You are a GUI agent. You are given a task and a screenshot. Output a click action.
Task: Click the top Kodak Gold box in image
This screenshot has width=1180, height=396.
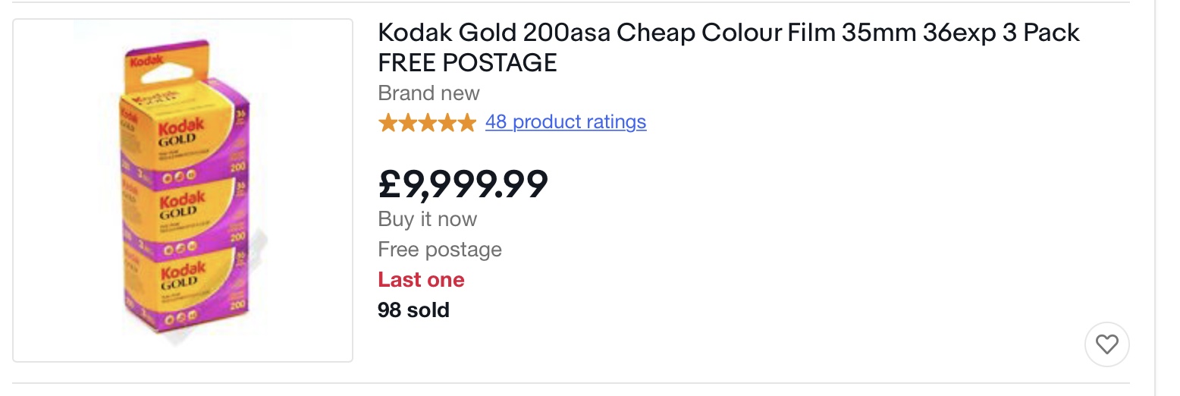(182, 137)
